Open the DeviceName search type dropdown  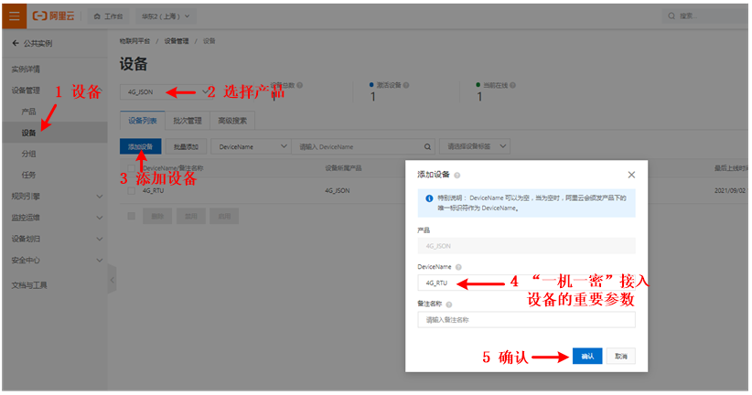tap(251, 146)
